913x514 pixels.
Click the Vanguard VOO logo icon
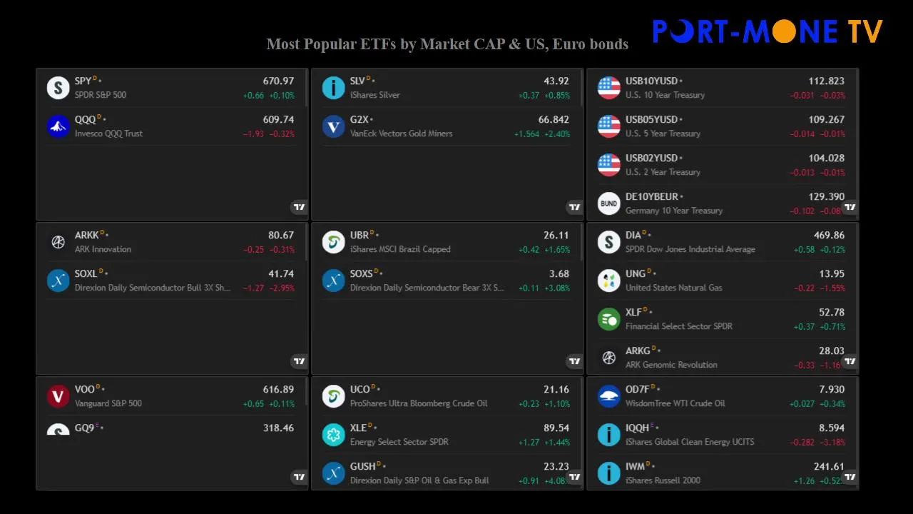pyautogui.click(x=58, y=396)
